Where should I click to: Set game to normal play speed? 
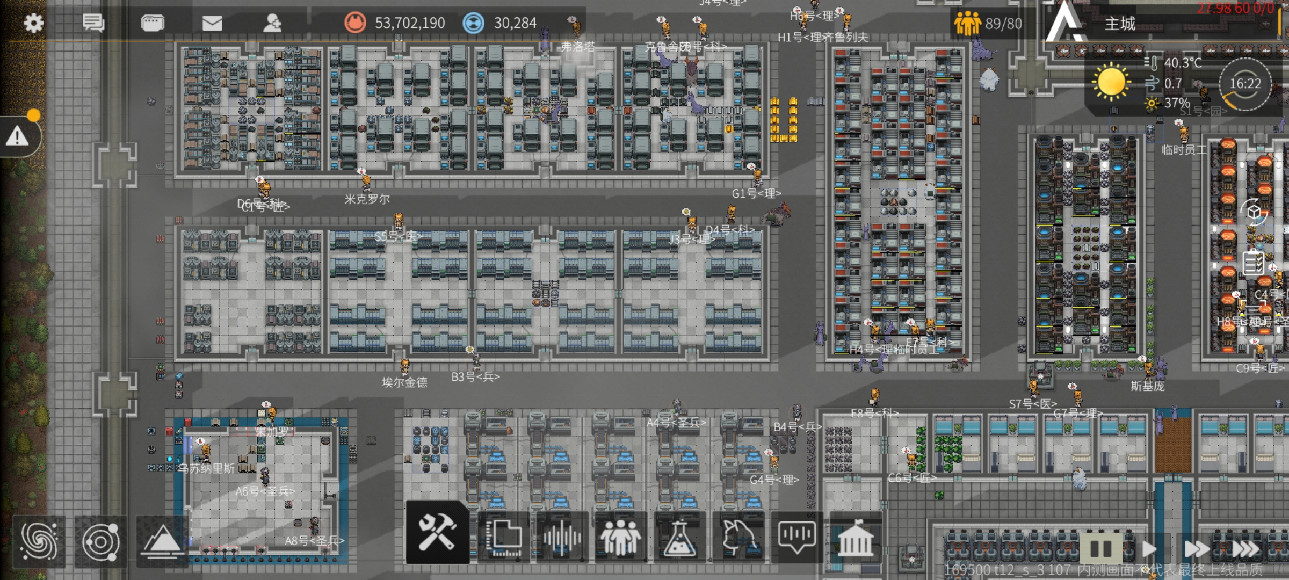1149,549
